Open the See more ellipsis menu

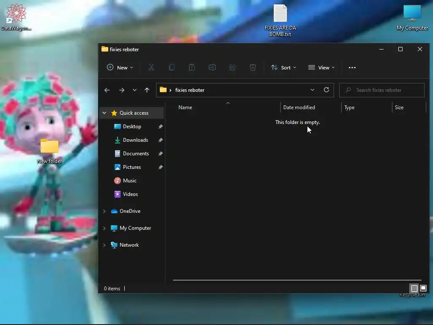[x=352, y=67]
